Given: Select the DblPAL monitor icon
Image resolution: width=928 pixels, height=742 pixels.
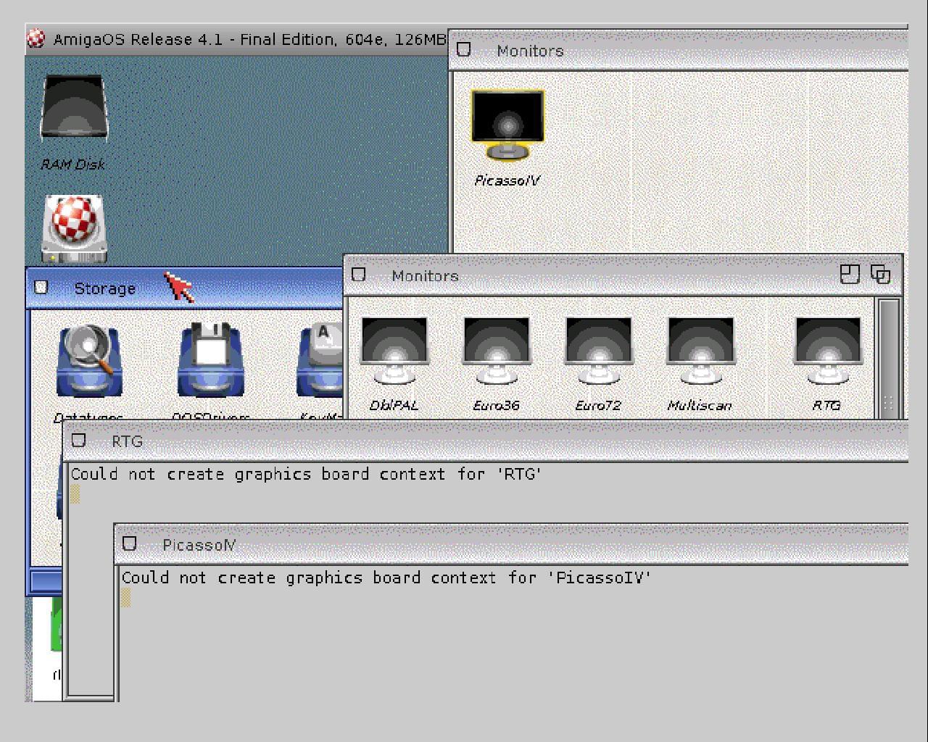Looking at the screenshot, I should (x=394, y=364).
